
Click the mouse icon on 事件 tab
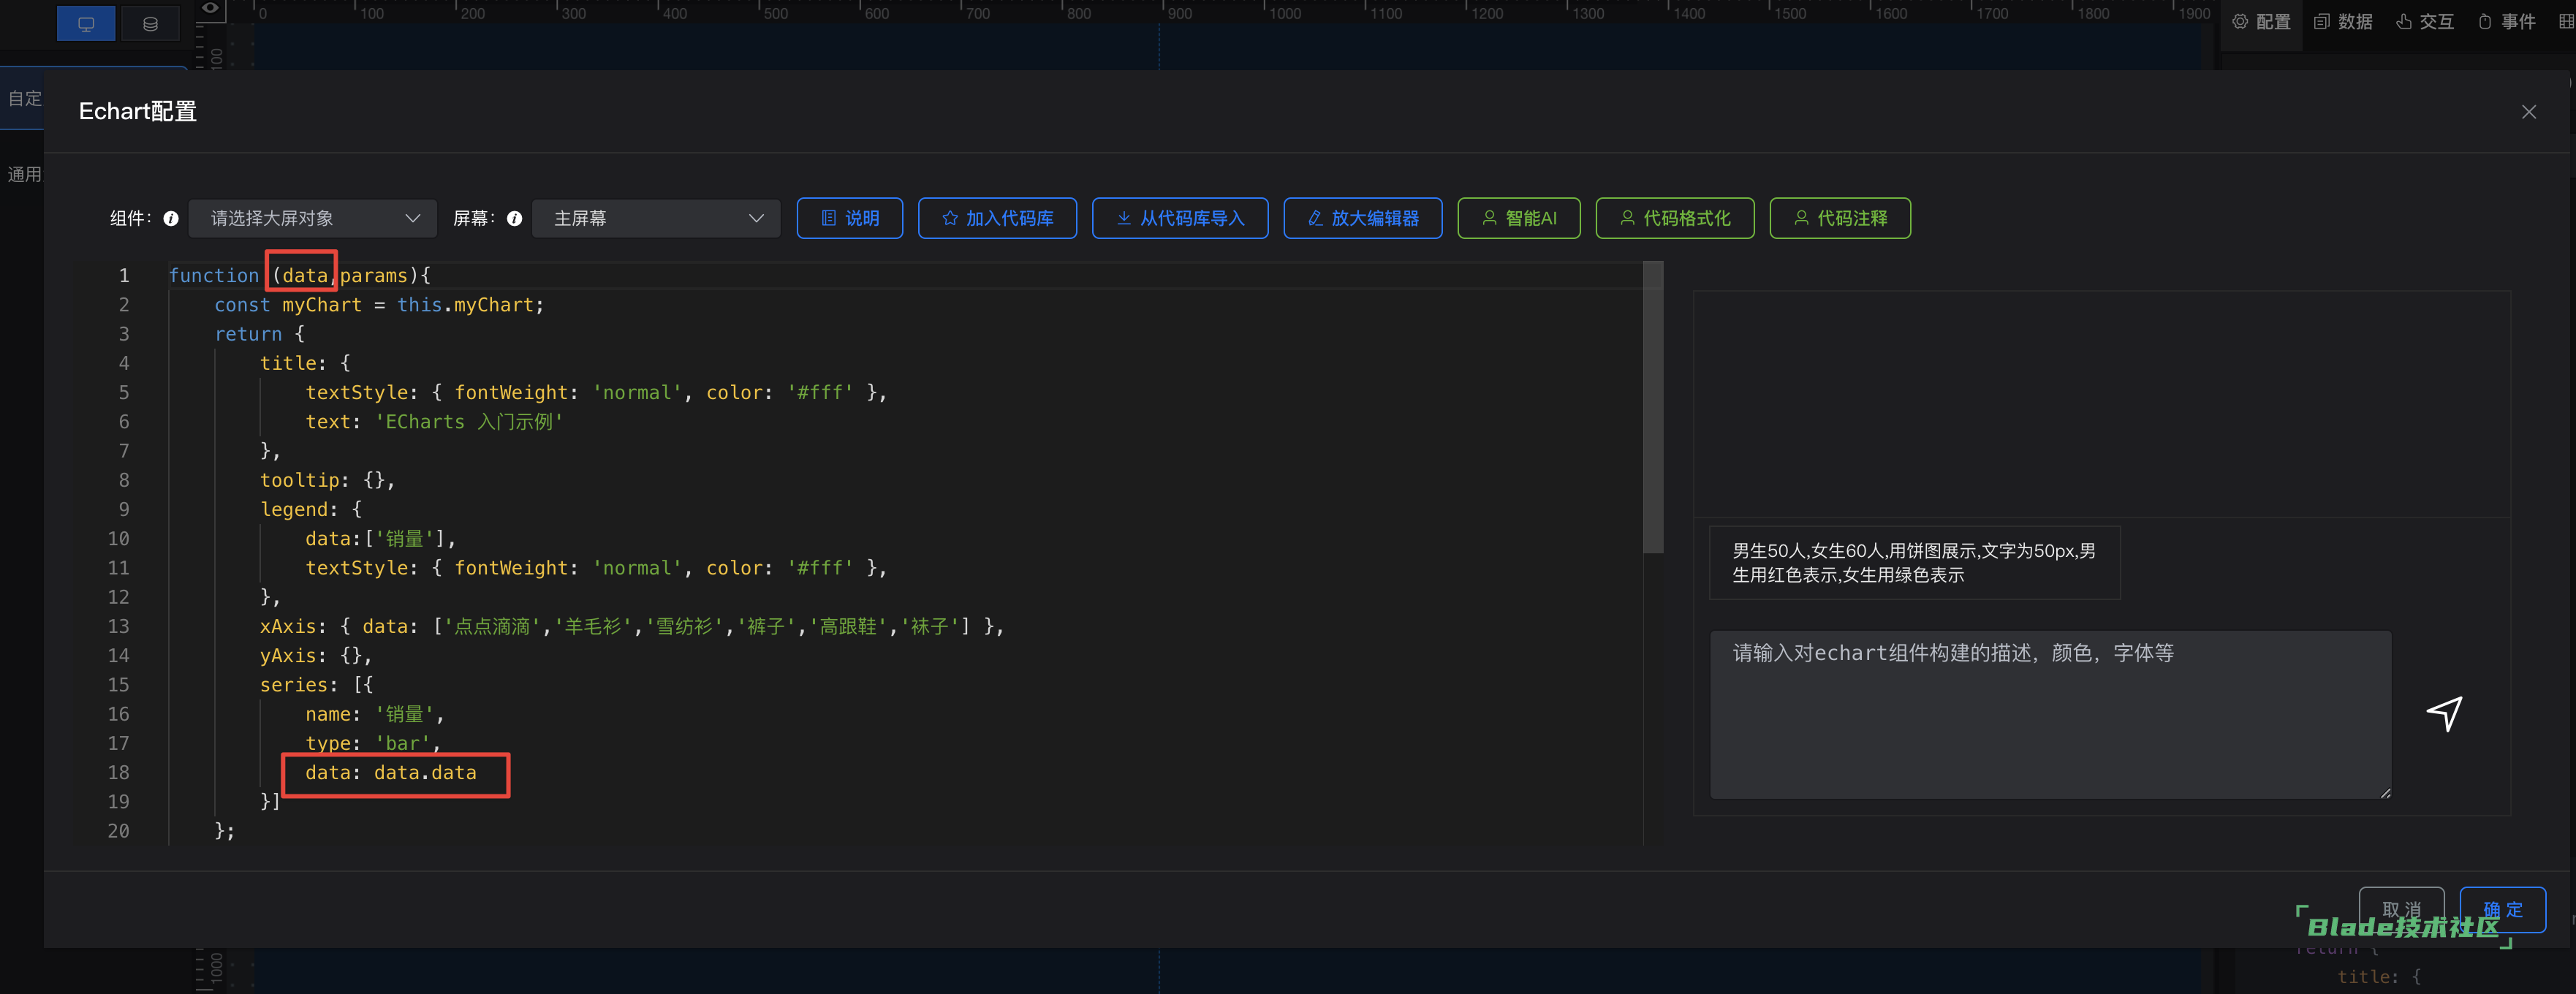click(x=2485, y=22)
